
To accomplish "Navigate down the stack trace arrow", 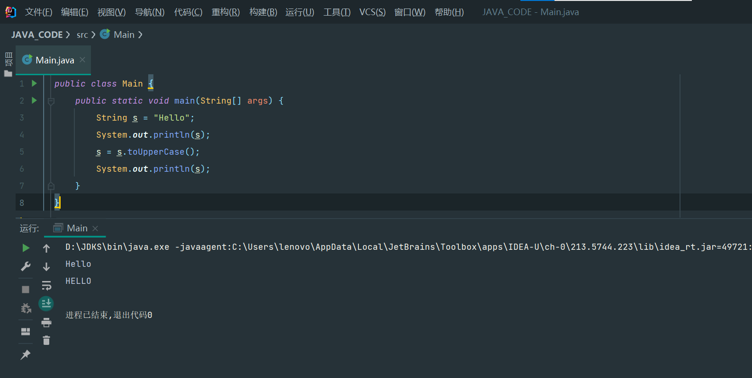I will pos(46,267).
